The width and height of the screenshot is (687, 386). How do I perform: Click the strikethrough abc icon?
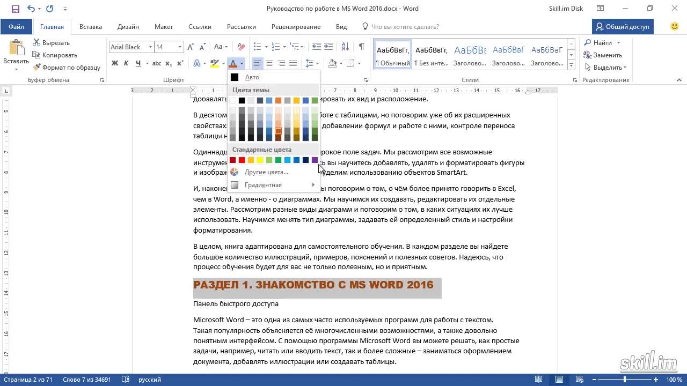(x=157, y=63)
